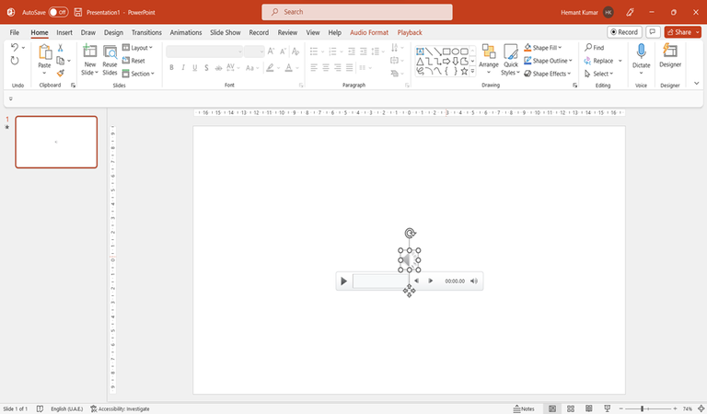The width and height of the screenshot is (707, 414).
Task: Click the Format Painter brush icon
Action: (x=61, y=74)
